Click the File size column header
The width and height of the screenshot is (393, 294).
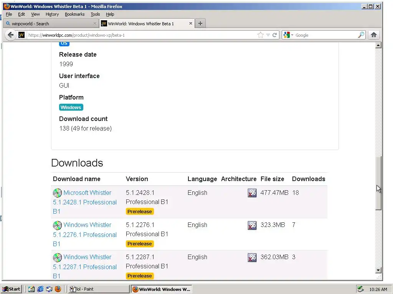[x=272, y=179]
